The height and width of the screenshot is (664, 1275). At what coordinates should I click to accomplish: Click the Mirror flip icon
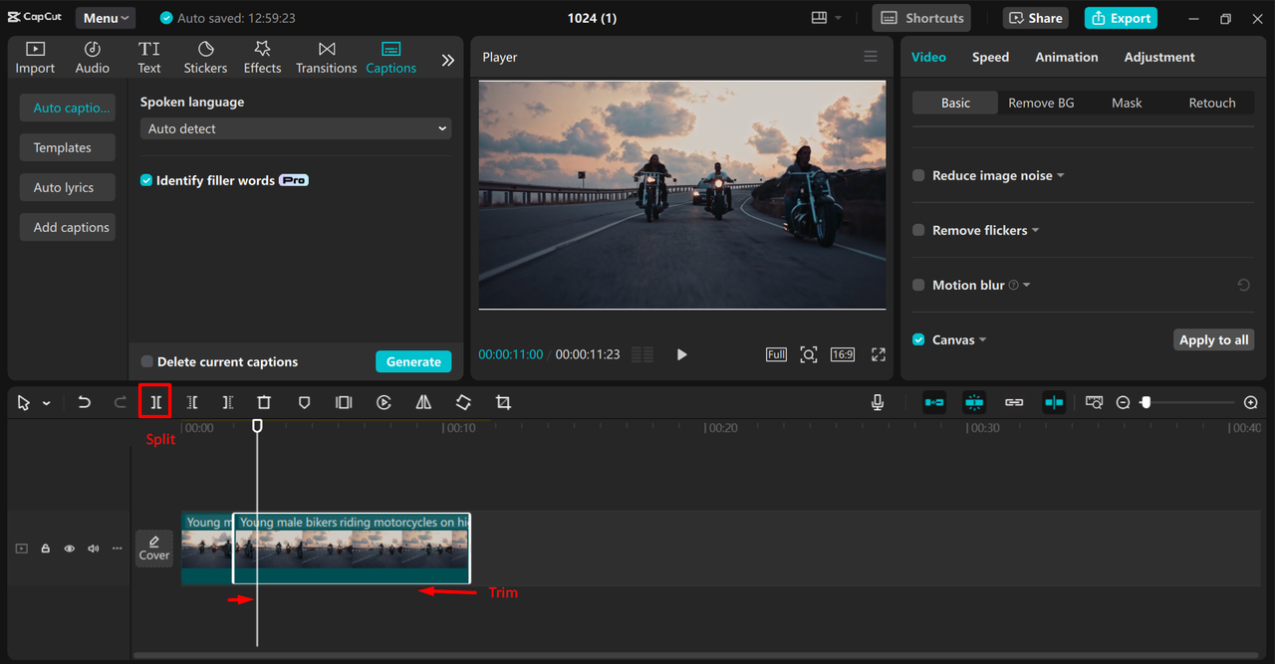[423, 402]
